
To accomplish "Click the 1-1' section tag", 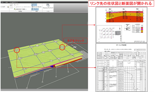I will tap(37, 46).
